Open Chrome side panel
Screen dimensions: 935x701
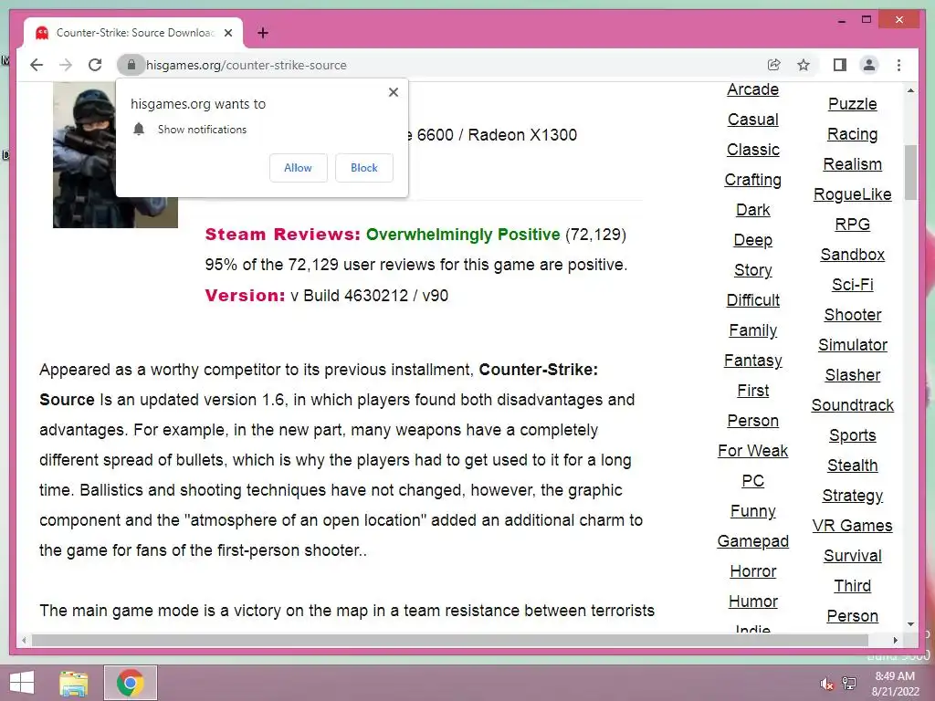[840, 65]
